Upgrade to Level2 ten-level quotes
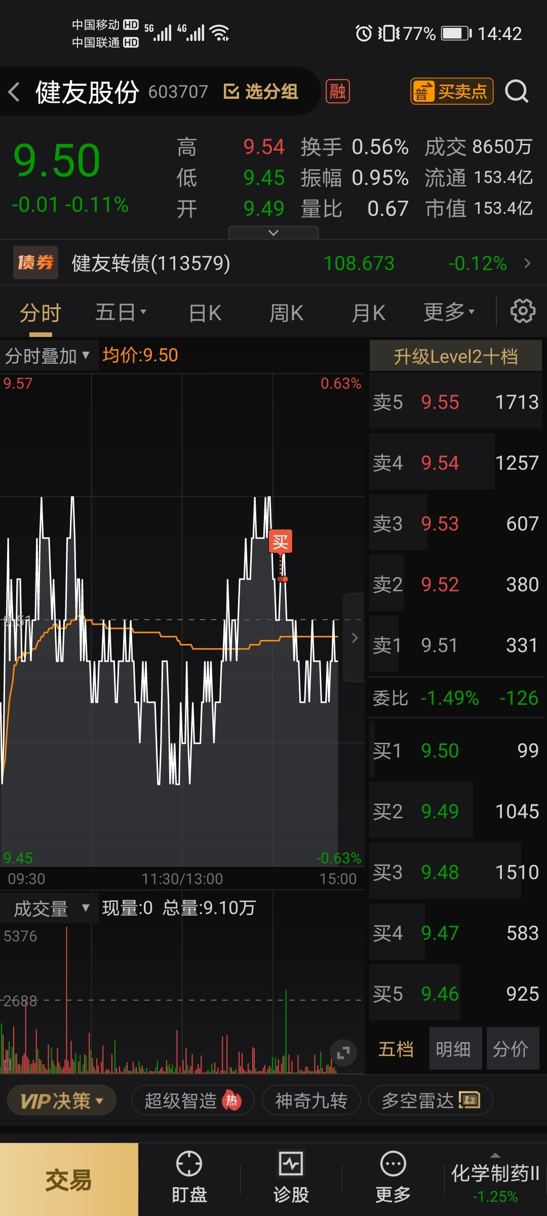This screenshot has width=547, height=1216. click(455, 356)
